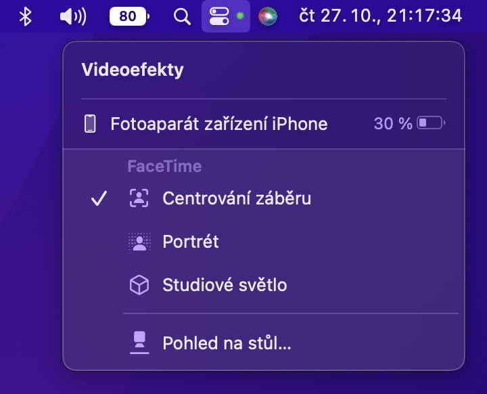Open Spotlight search magnifier
487x394 pixels.
point(181,16)
